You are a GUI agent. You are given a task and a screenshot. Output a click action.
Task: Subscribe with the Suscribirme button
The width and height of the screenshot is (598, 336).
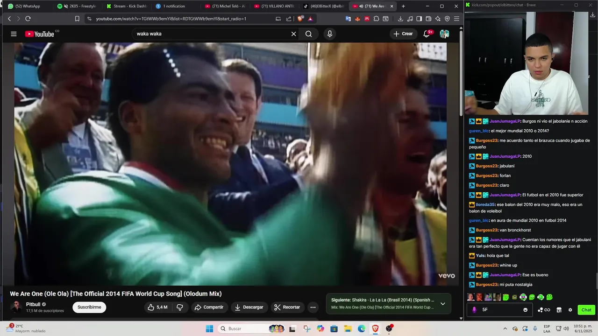coord(89,307)
